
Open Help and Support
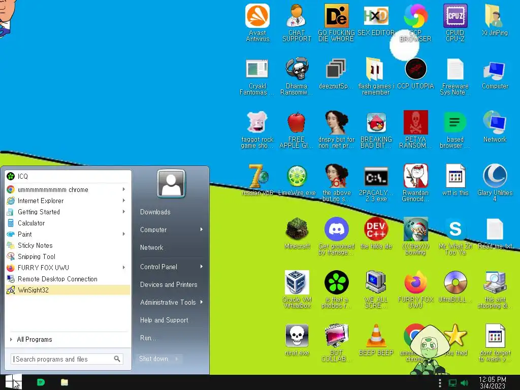pos(164,320)
